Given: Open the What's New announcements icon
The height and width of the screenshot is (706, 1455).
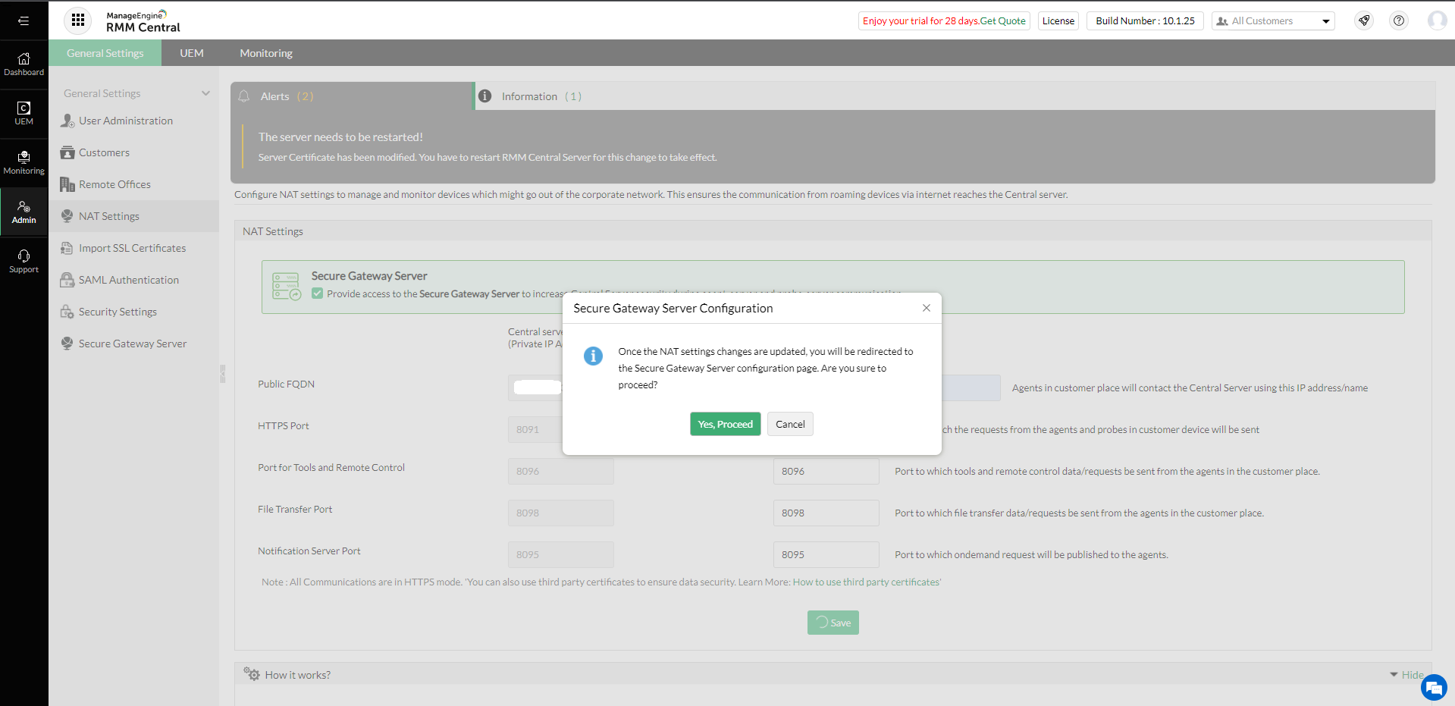Looking at the screenshot, I should pyautogui.click(x=1363, y=20).
